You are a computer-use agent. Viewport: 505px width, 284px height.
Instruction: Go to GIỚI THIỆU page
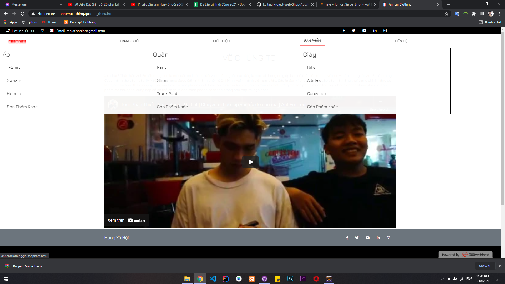point(221,41)
